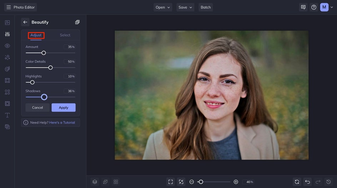Open the Image Manager sidebar icon

[x=7, y=22]
